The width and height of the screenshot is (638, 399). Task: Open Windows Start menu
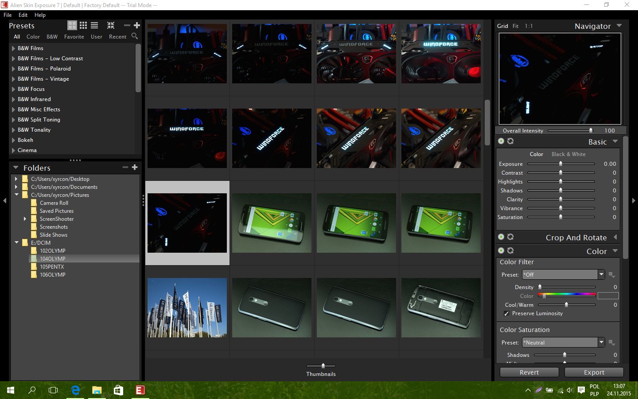11,390
